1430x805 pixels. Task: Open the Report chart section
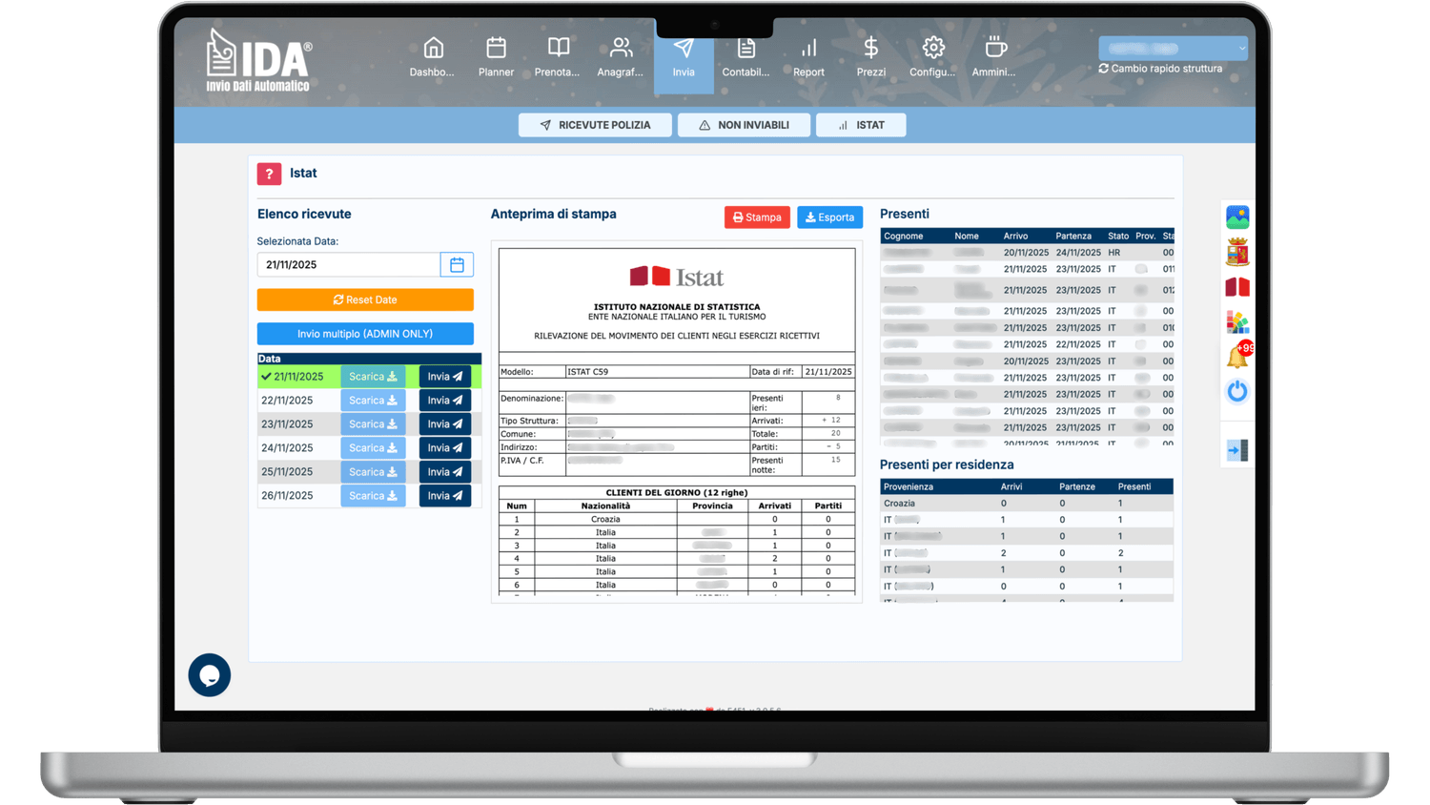coord(808,57)
